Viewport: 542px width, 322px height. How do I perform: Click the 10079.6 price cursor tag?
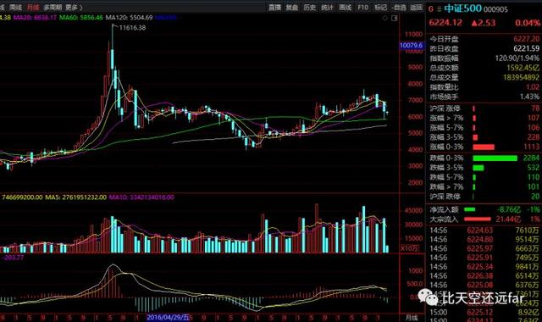click(411, 45)
